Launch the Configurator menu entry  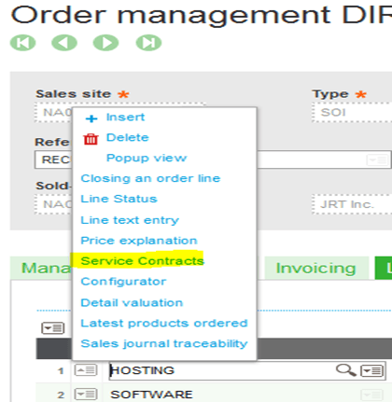tap(123, 282)
